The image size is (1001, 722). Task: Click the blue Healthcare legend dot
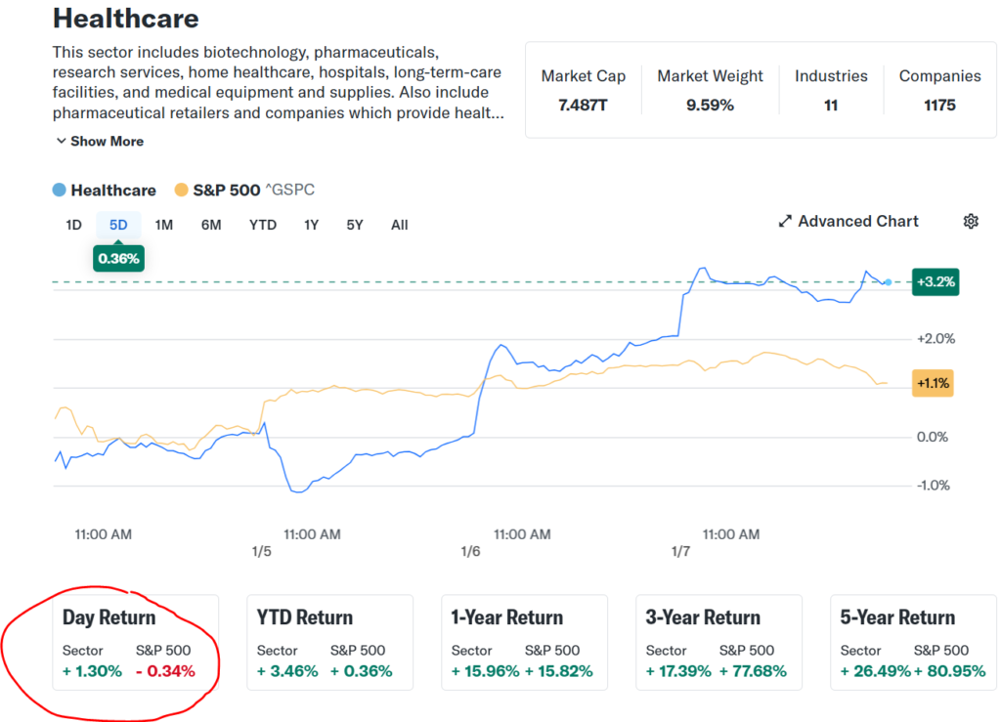(x=61, y=191)
